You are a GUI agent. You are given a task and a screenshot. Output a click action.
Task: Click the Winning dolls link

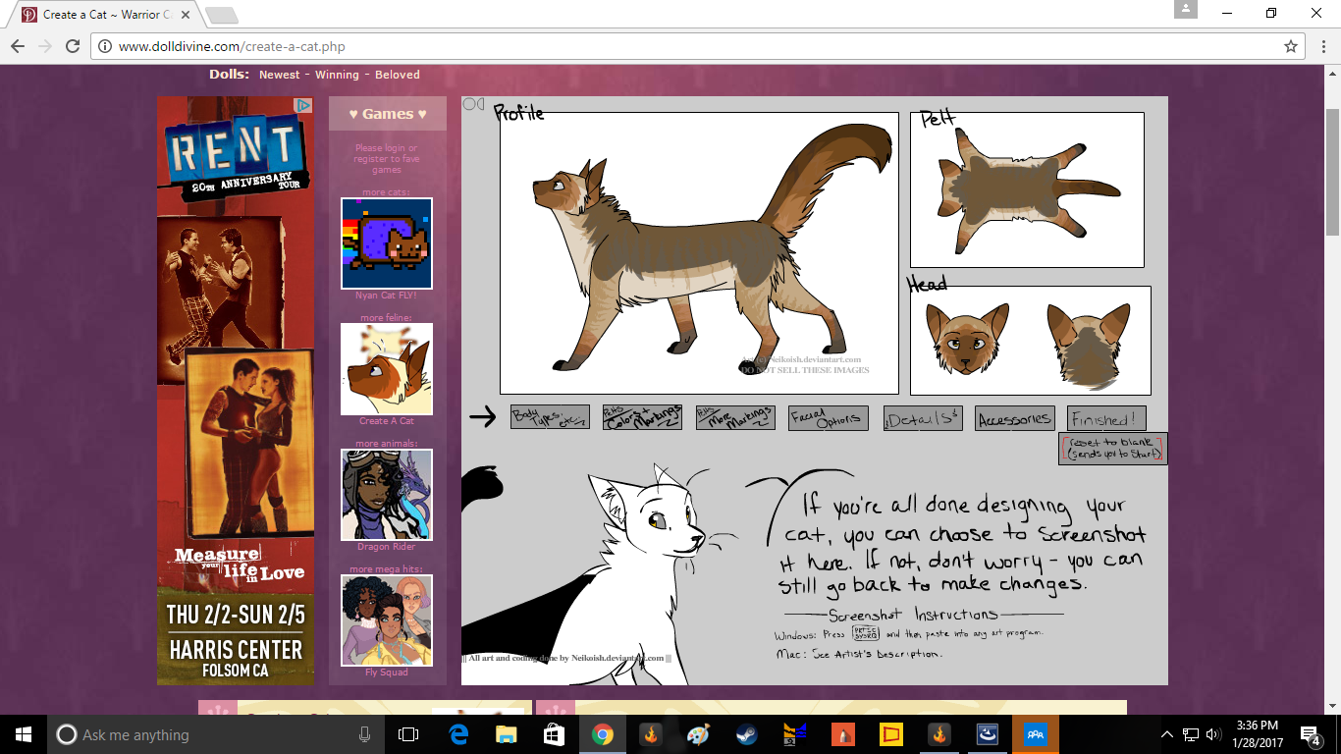(x=337, y=75)
